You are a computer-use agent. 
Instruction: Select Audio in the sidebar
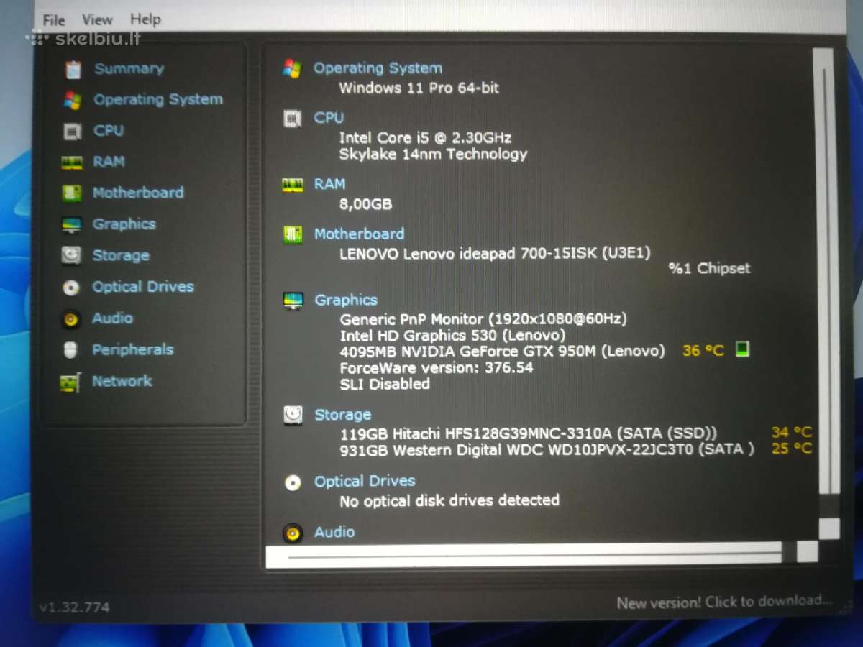pos(112,318)
